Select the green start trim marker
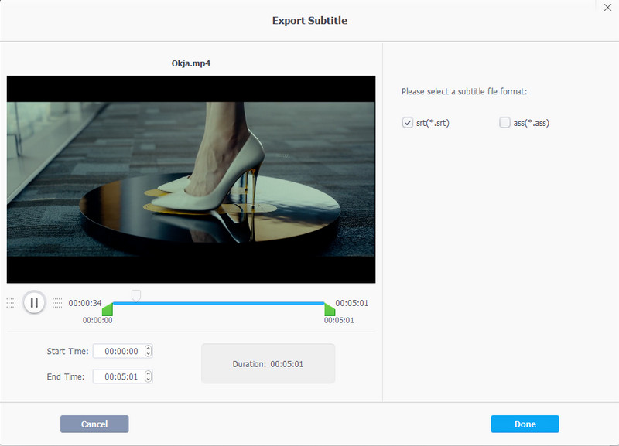Image resolution: width=619 pixels, height=446 pixels. point(108,309)
